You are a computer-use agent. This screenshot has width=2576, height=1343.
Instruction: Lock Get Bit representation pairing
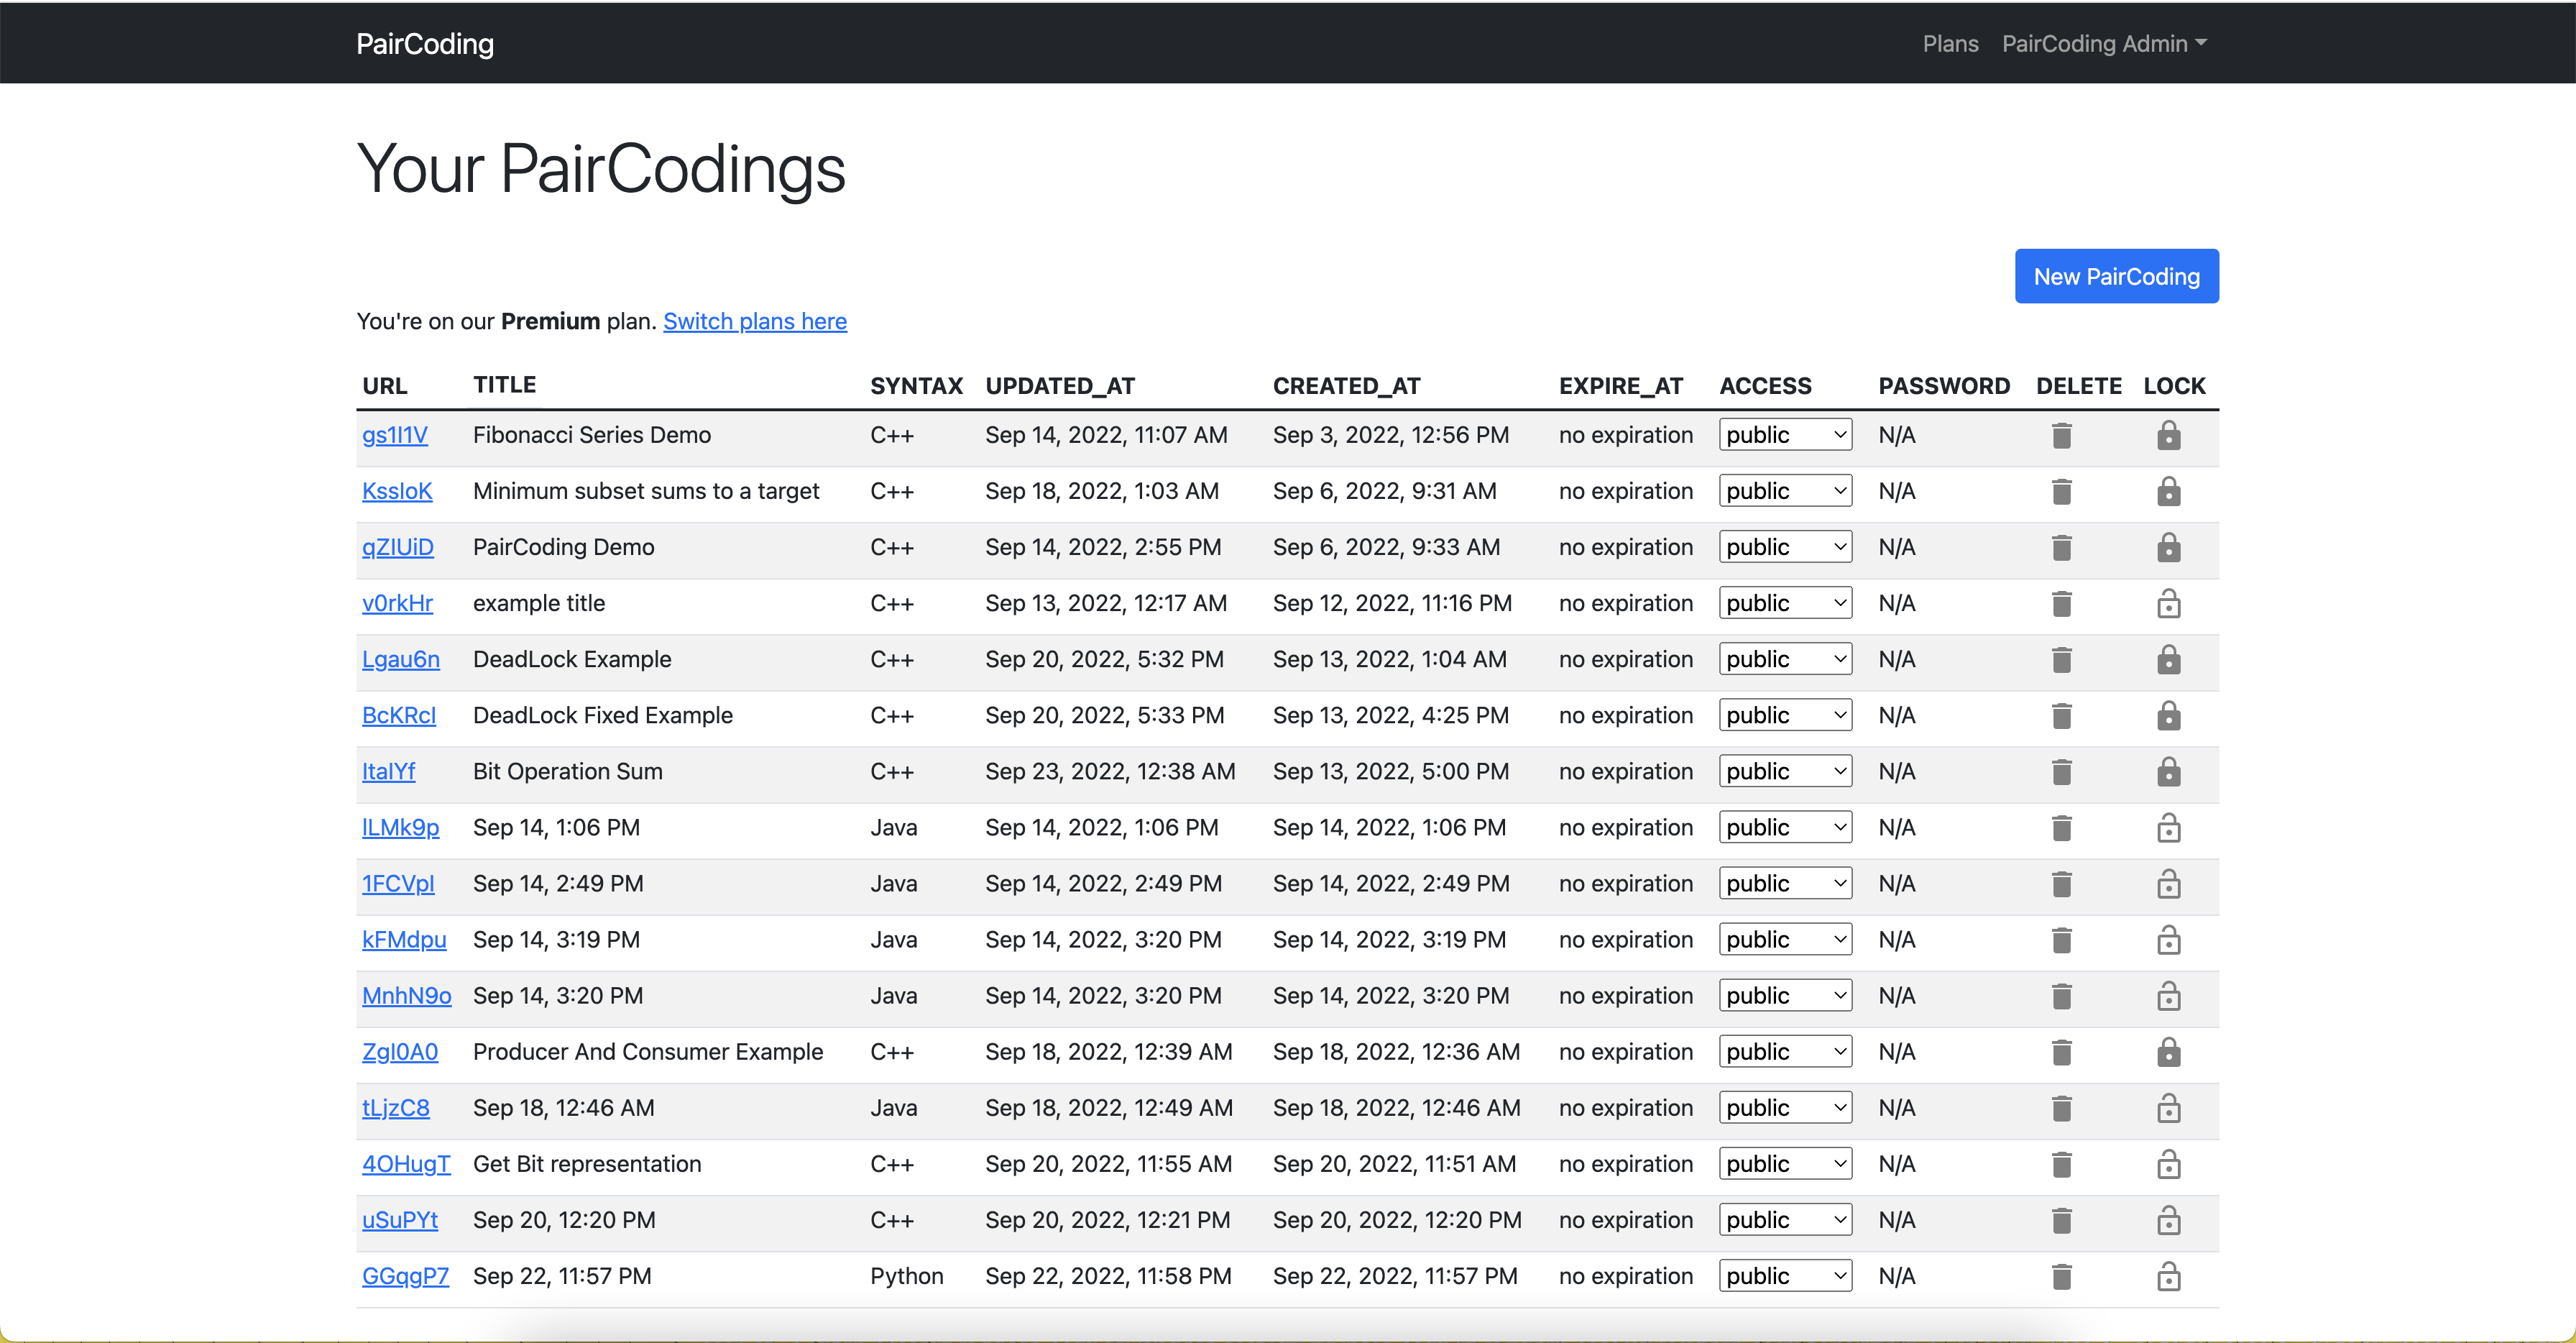pos(2168,1163)
